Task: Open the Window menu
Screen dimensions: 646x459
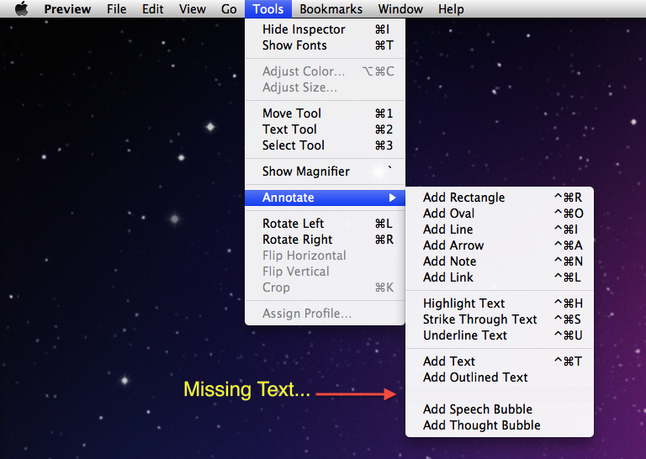Action: click(x=400, y=8)
